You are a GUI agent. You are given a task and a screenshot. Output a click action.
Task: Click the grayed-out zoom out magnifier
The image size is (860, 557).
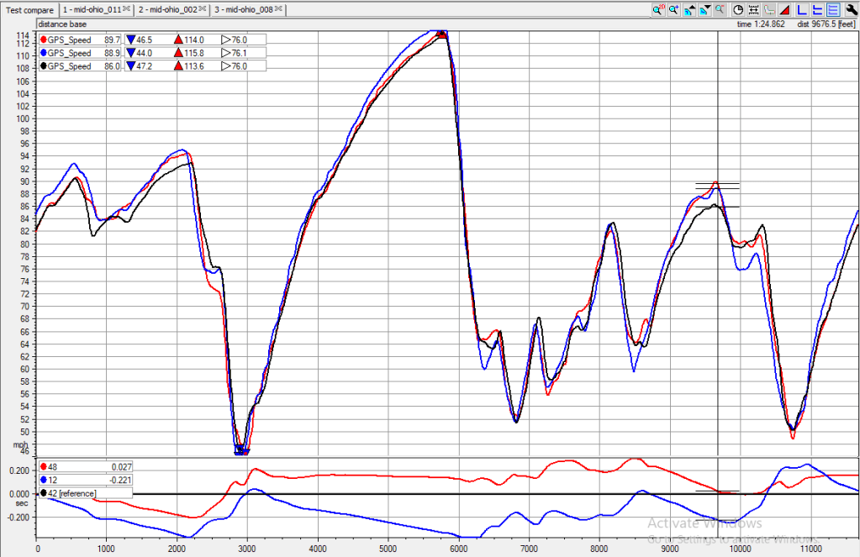(720, 10)
